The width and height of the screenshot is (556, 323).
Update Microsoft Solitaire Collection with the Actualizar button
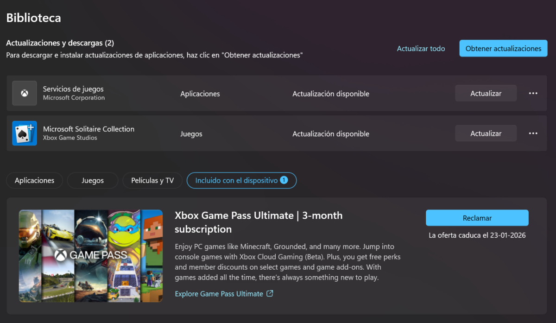(486, 133)
